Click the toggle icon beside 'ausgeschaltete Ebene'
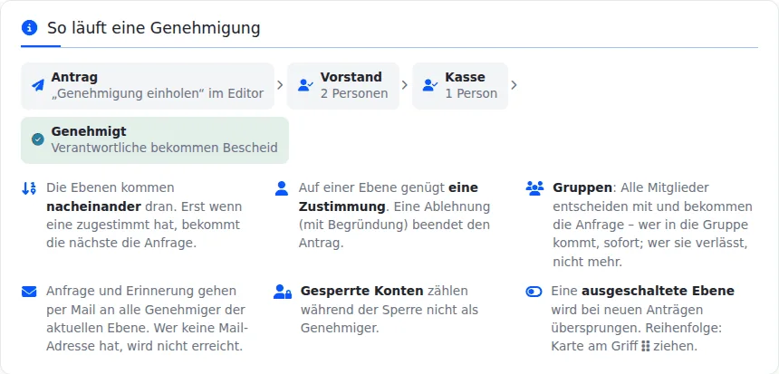The height and width of the screenshot is (374, 779). click(x=534, y=292)
